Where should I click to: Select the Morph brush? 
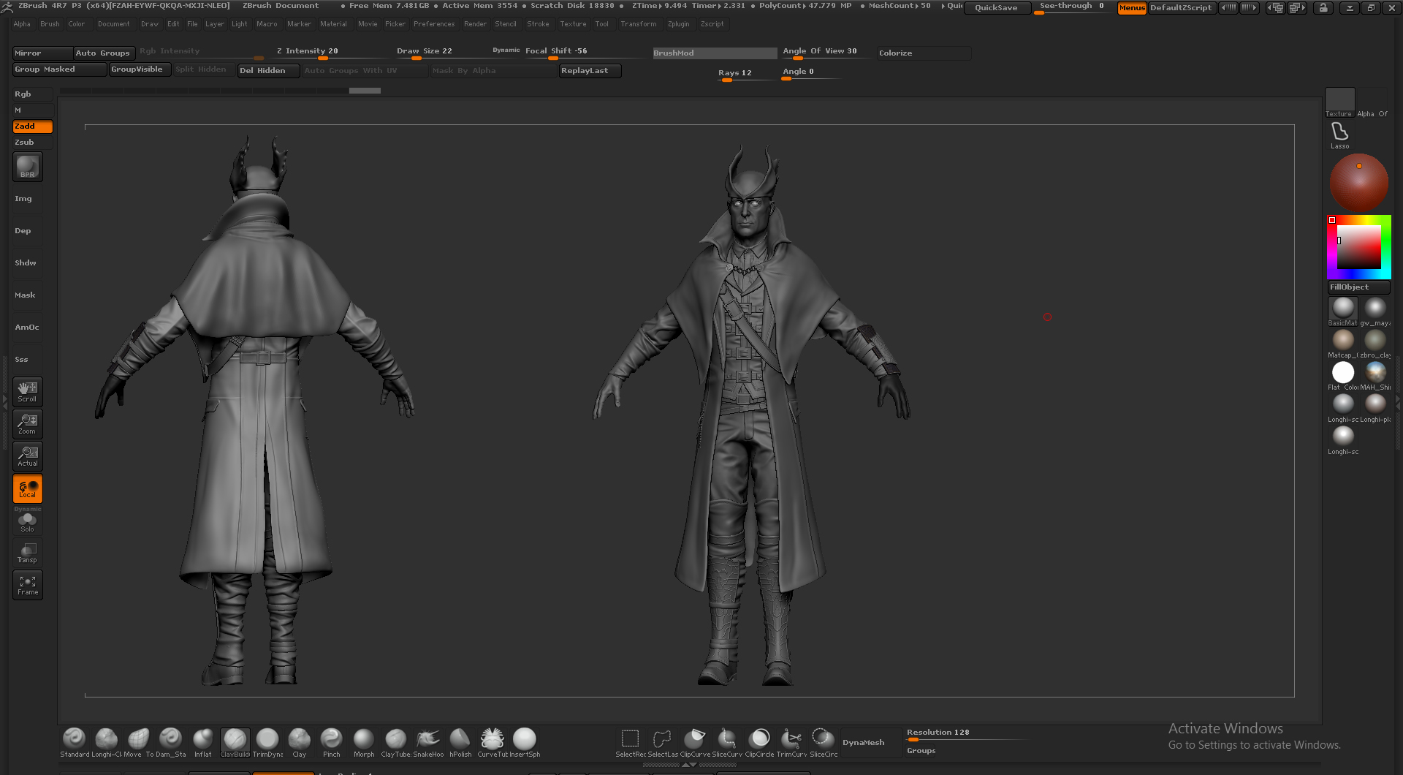pos(363,742)
